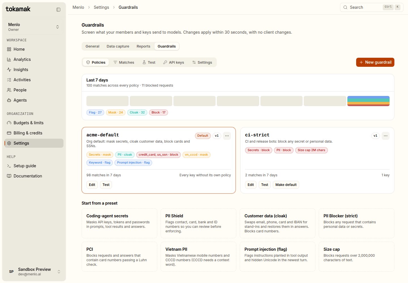
Task: Open more options for ci-strict policy
Action: [386, 136]
